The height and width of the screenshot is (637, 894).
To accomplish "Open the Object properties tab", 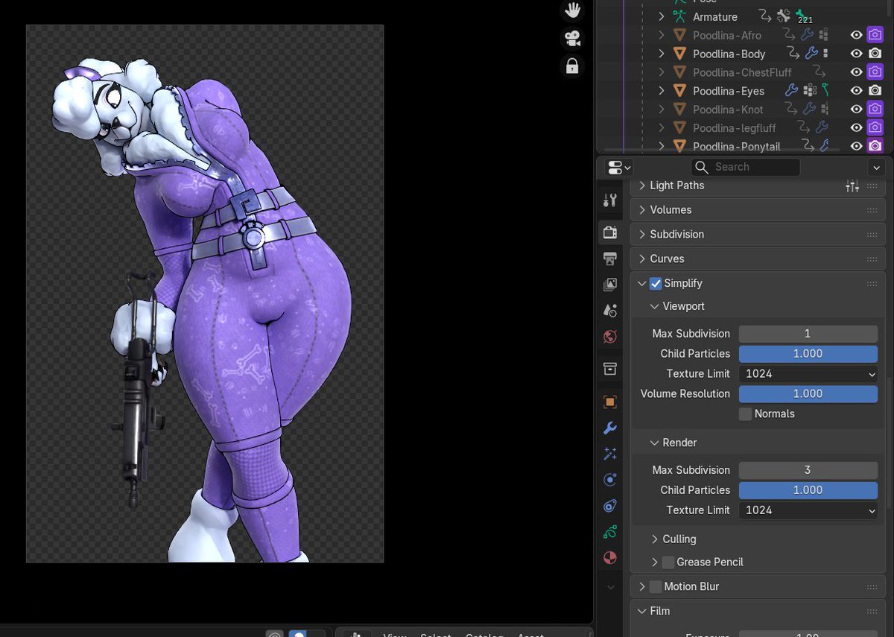I will [x=610, y=402].
